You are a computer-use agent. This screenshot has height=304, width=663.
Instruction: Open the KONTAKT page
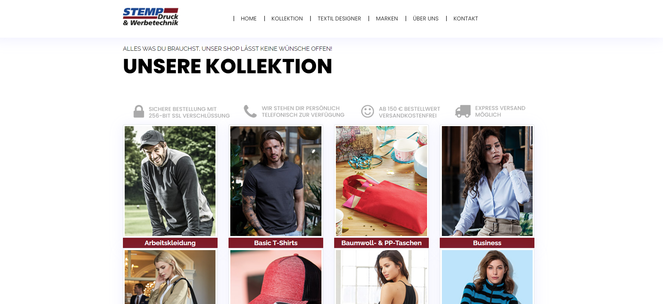tap(466, 19)
